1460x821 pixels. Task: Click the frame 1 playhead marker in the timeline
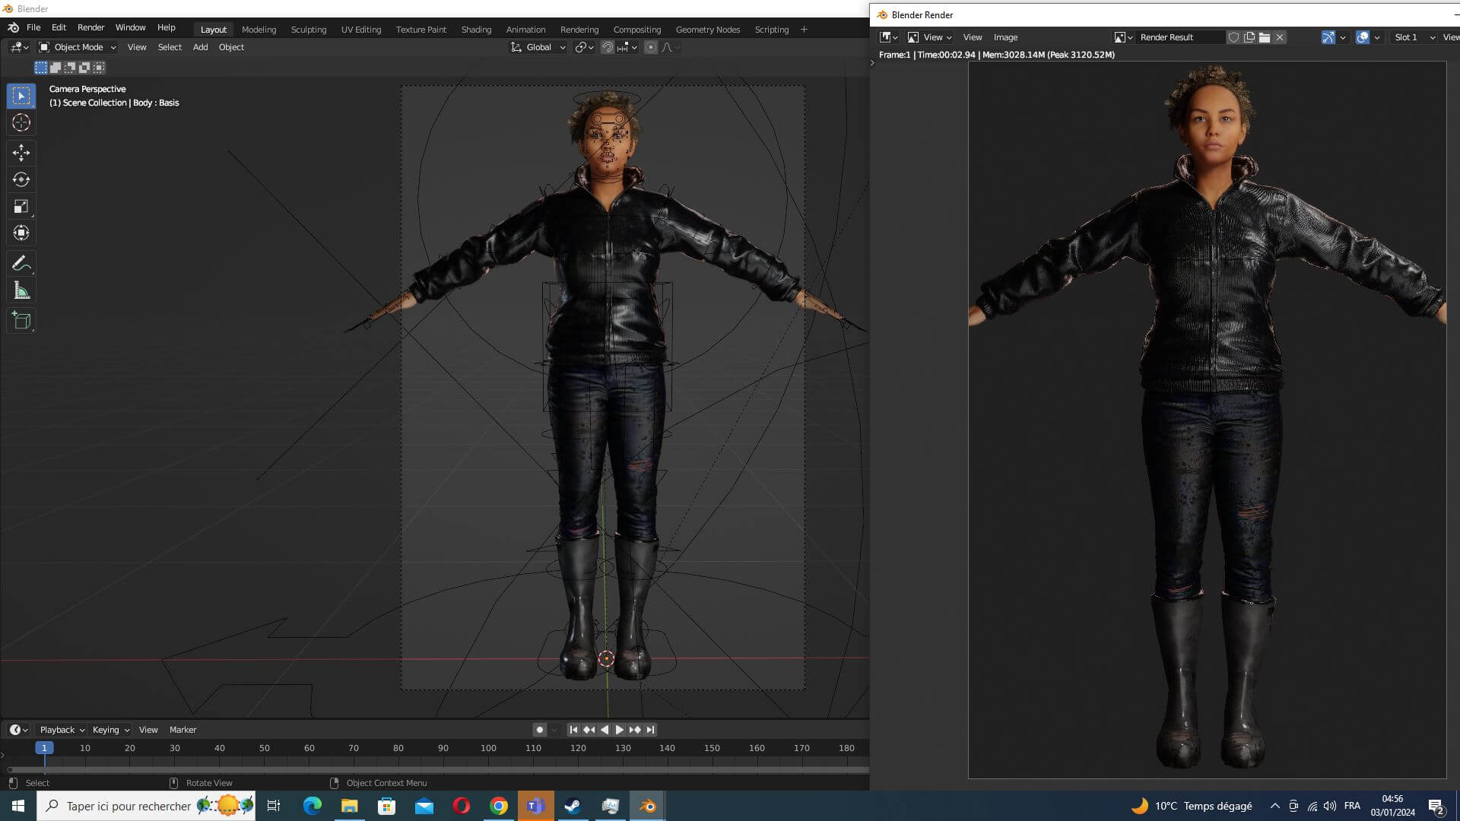tap(44, 748)
